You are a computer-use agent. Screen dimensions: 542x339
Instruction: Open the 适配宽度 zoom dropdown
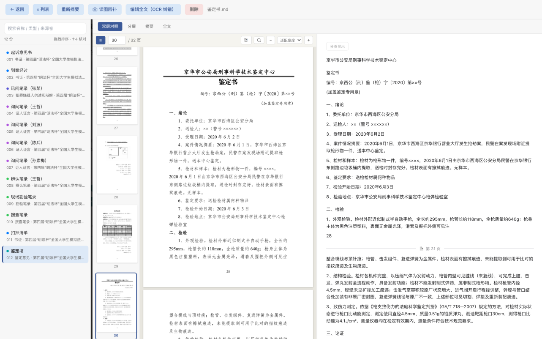[x=290, y=40]
